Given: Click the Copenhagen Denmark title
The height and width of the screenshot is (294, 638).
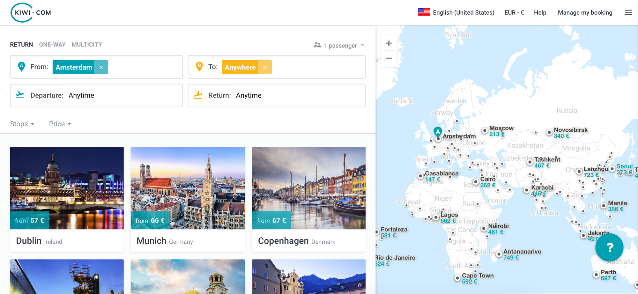Looking at the screenshot, I should 297,241.
